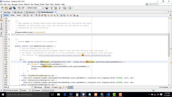The height and width of the screenshot is (97, 172).
Task: Click the Next button in find bar
Action: pos(47,87)
